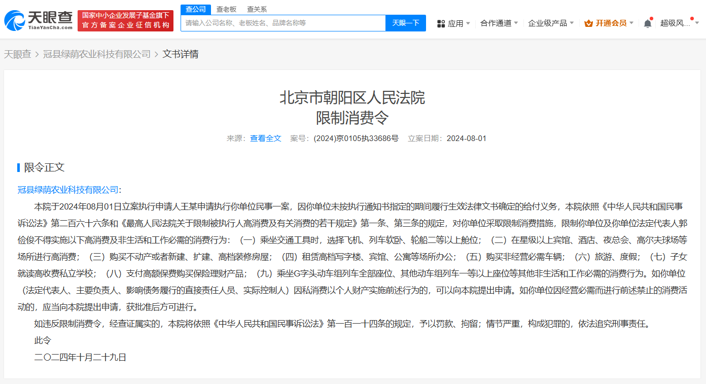Open the 超级风... user account dropdown

[680, 23]
